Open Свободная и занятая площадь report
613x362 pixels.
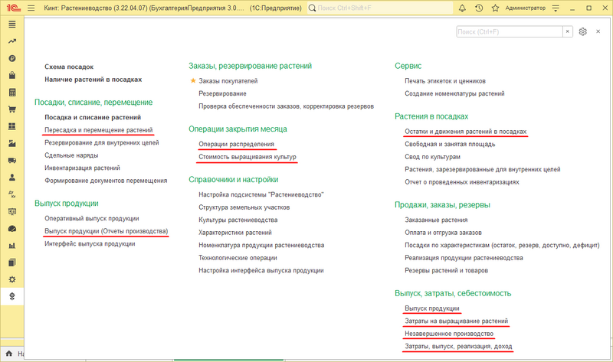(450, 144)
